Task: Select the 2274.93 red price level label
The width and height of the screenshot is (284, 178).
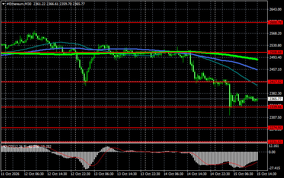Action: (275, 128)
